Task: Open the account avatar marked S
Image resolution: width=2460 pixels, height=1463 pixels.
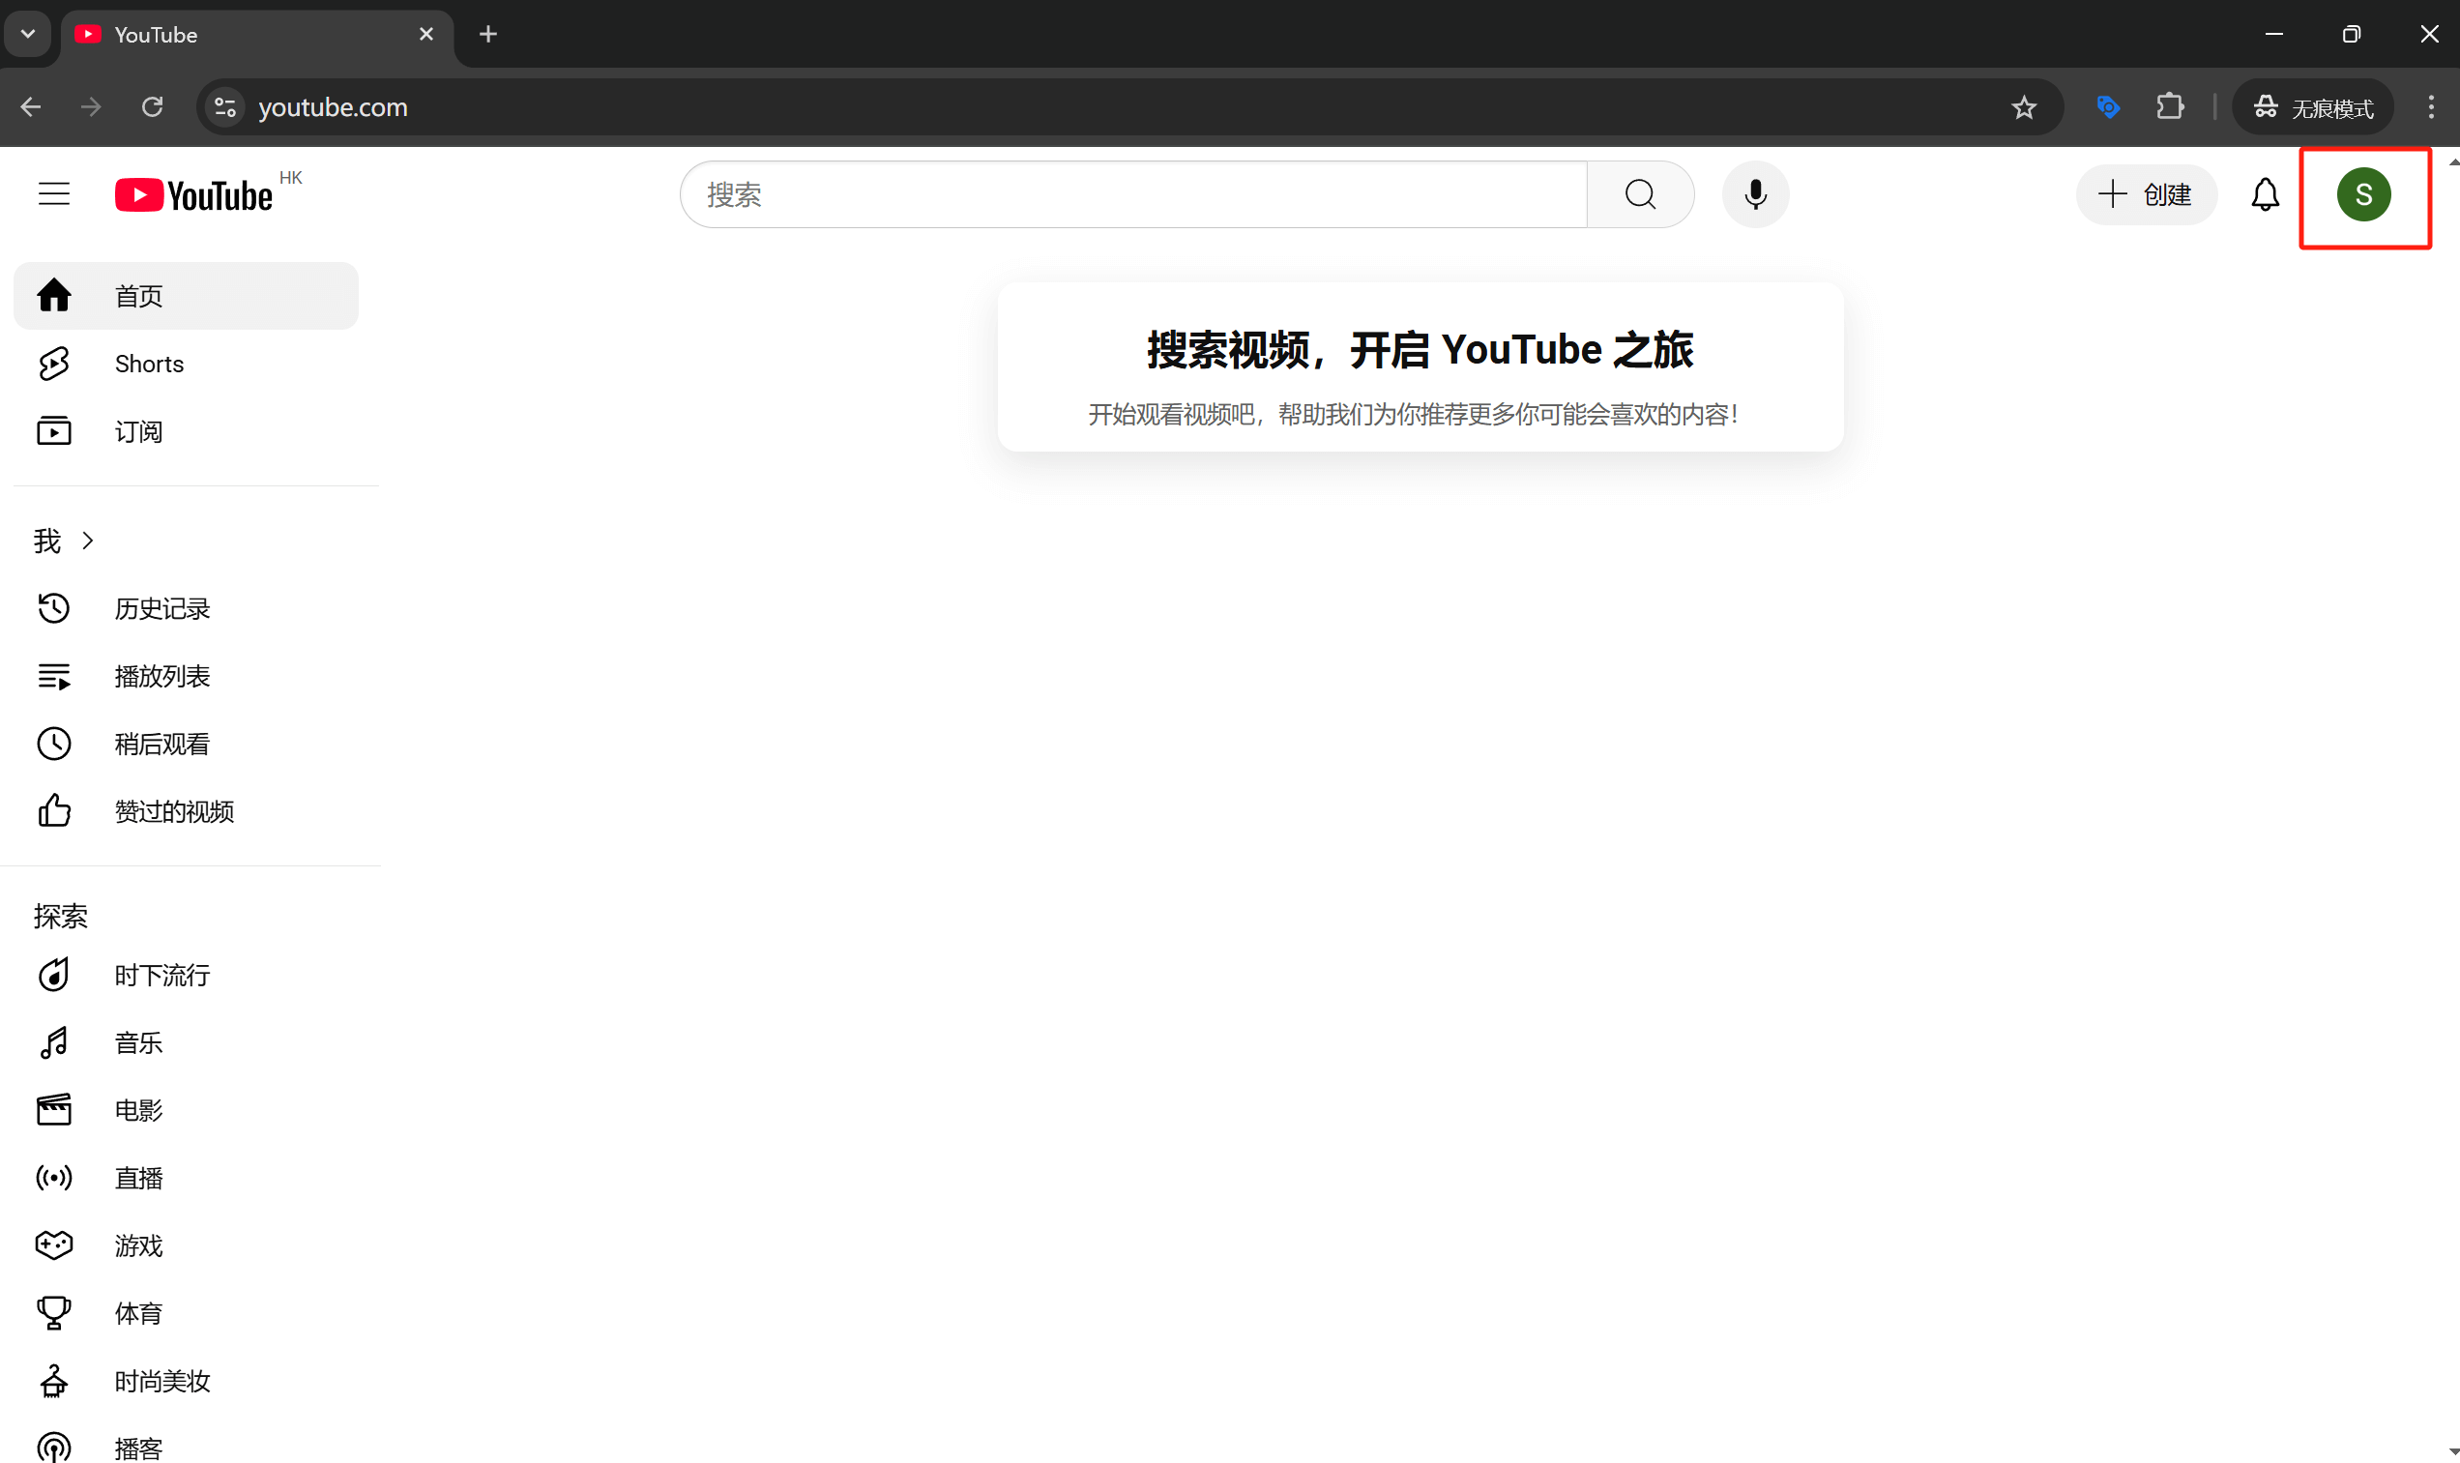Action: click(x=2363, y=193)
